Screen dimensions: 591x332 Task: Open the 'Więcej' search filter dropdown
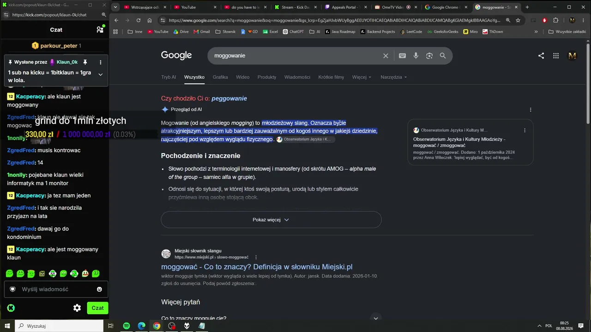coord(362,77)
